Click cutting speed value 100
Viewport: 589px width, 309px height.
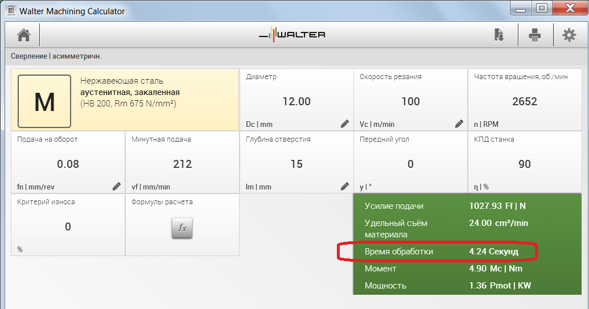410,101
